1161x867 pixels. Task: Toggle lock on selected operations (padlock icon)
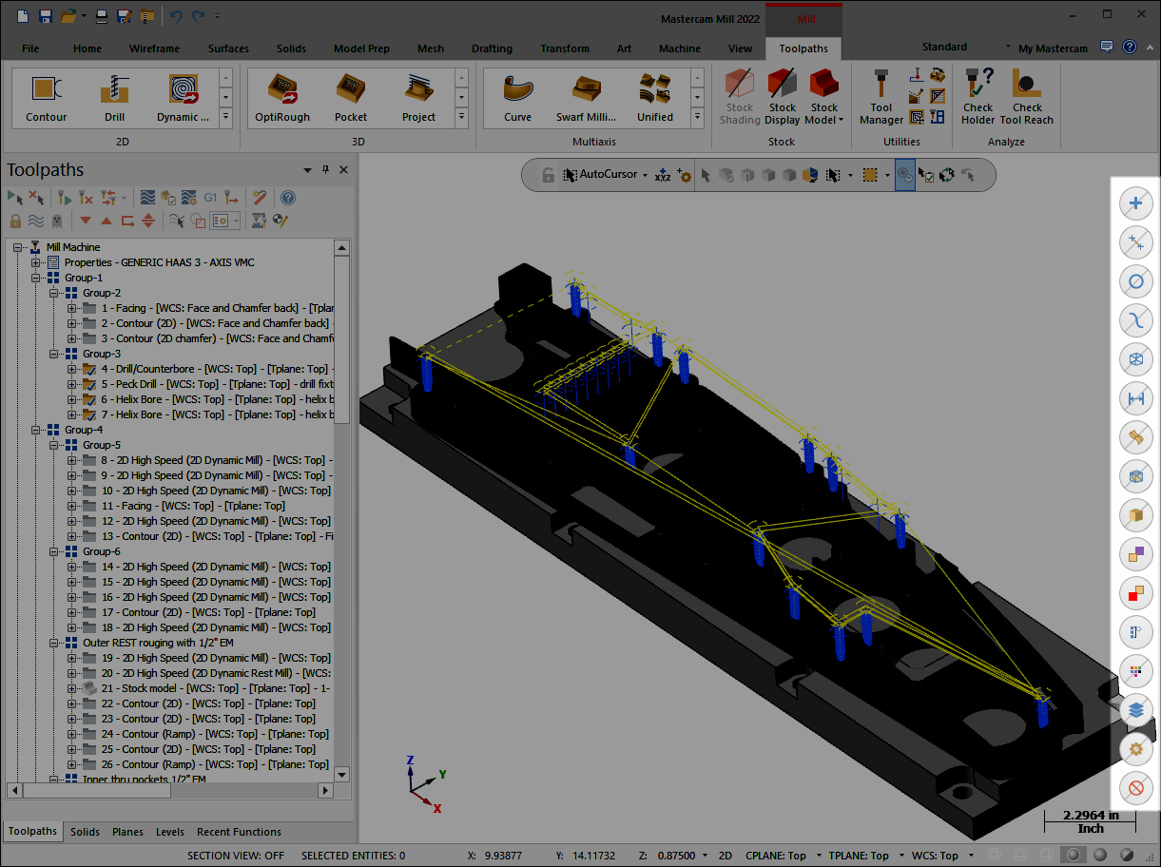coord(15,221)
